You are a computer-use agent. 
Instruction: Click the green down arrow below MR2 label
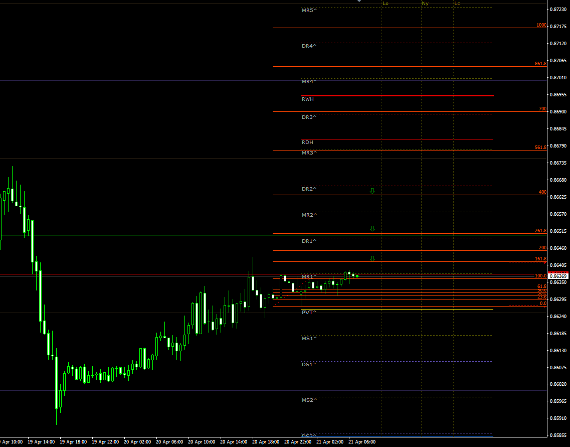(x=372, y=228)
